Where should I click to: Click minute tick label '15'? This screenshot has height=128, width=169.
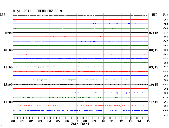point(148,121)
